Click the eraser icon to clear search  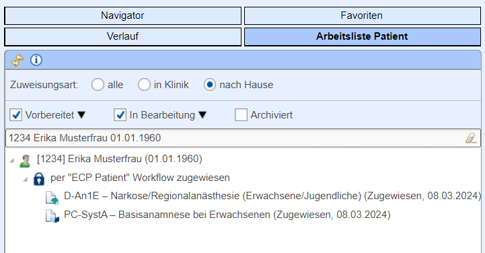(471, 138)
